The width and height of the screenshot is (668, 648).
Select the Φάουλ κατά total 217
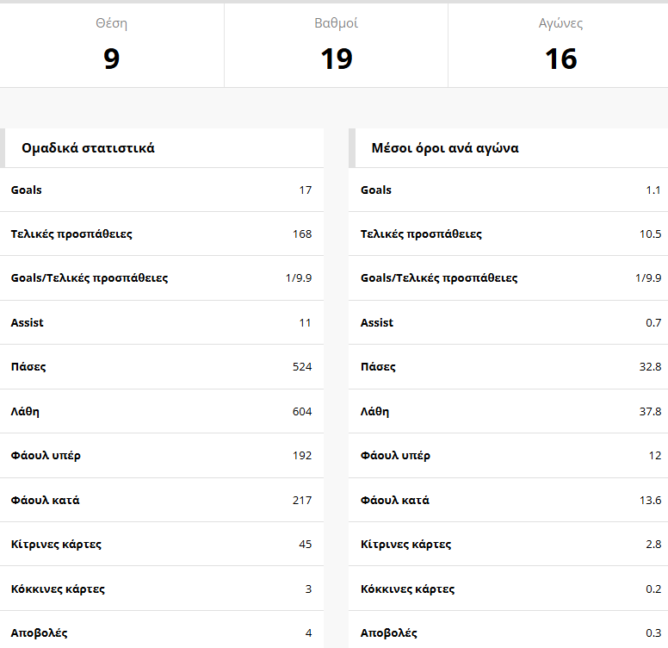pyautogui.click(x=301, y=501)
